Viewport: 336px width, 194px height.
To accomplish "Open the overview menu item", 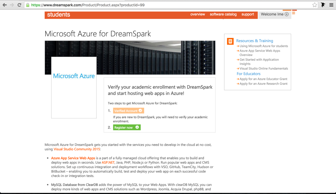I will point(198,14).
